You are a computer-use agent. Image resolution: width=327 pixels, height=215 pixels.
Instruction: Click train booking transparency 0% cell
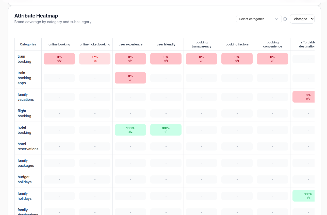coord(202,59)
